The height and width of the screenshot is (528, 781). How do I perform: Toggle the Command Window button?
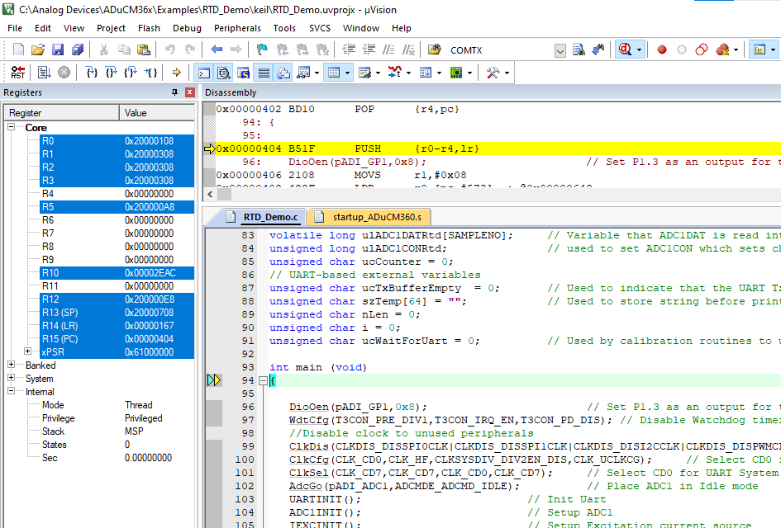click(204, 73)
